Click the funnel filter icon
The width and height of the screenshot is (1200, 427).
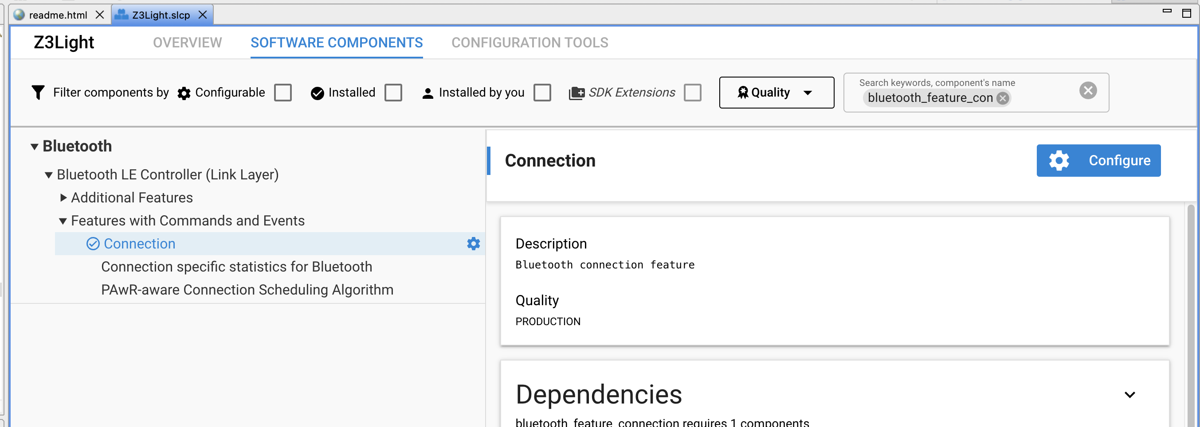[38, 93]
